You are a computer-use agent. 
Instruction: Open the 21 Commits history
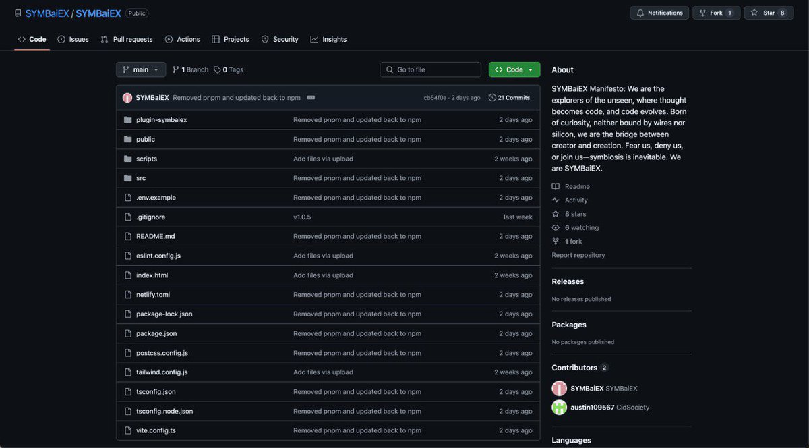click(509, 98)
